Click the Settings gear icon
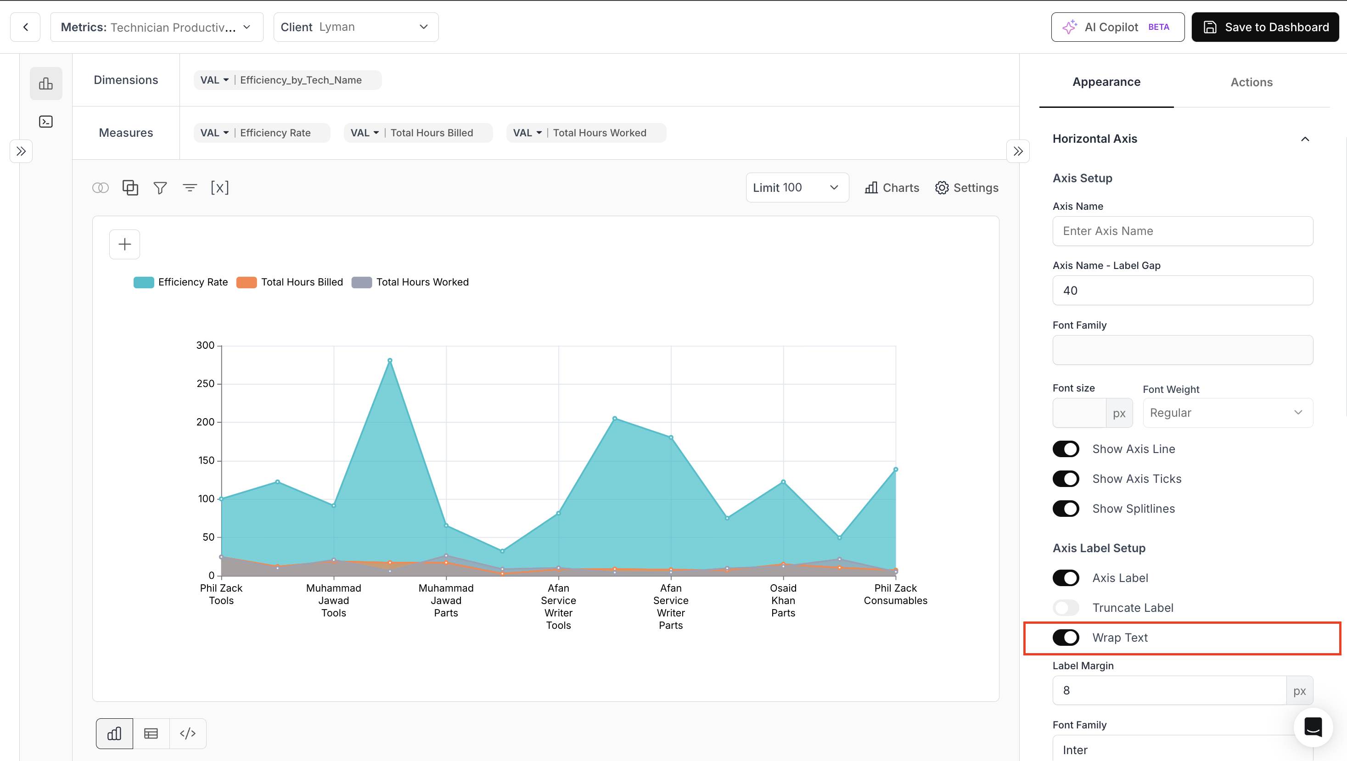 (x=942, y=188)
